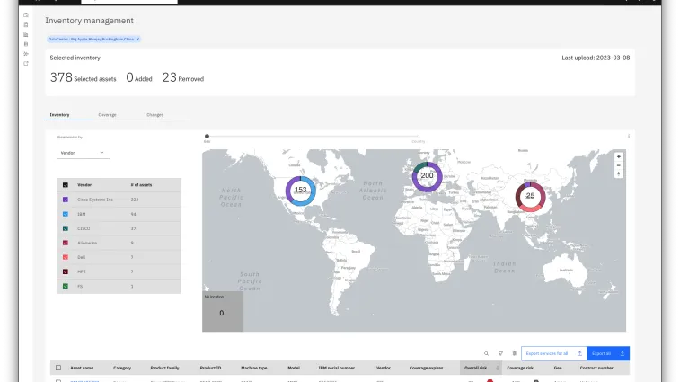
Task: Click the '378 Selected assets' count
Action: point(83,77)
